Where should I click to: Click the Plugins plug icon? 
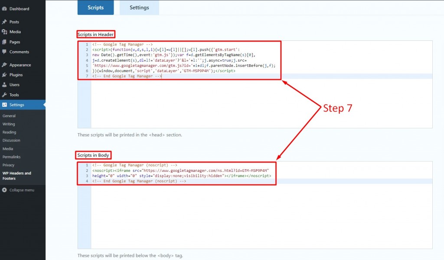point(4,75)
